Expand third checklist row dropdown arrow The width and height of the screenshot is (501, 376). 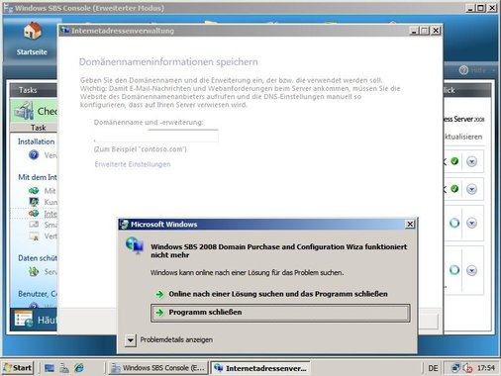[x=471, y=224]
